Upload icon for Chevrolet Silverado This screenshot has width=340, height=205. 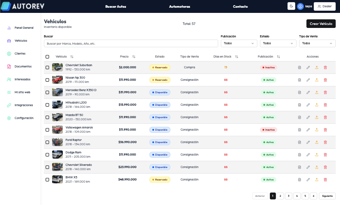(x=317, y=167)
